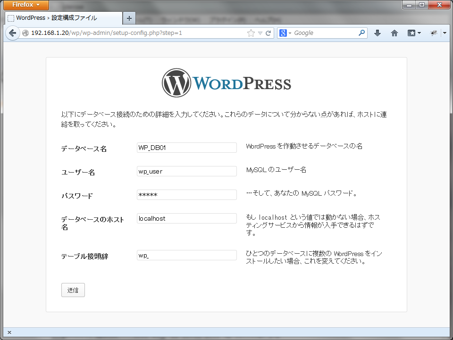453x340 pixels.
Task: Close the bottom add-on bar
Action: [x=9, y=332]
